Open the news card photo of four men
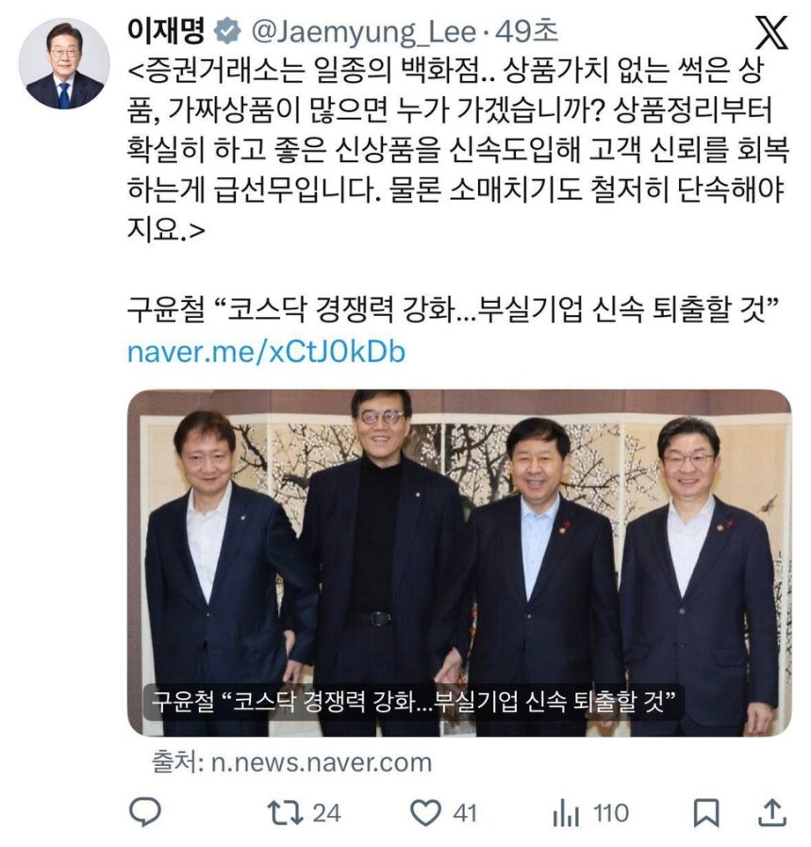 (459, 562)
